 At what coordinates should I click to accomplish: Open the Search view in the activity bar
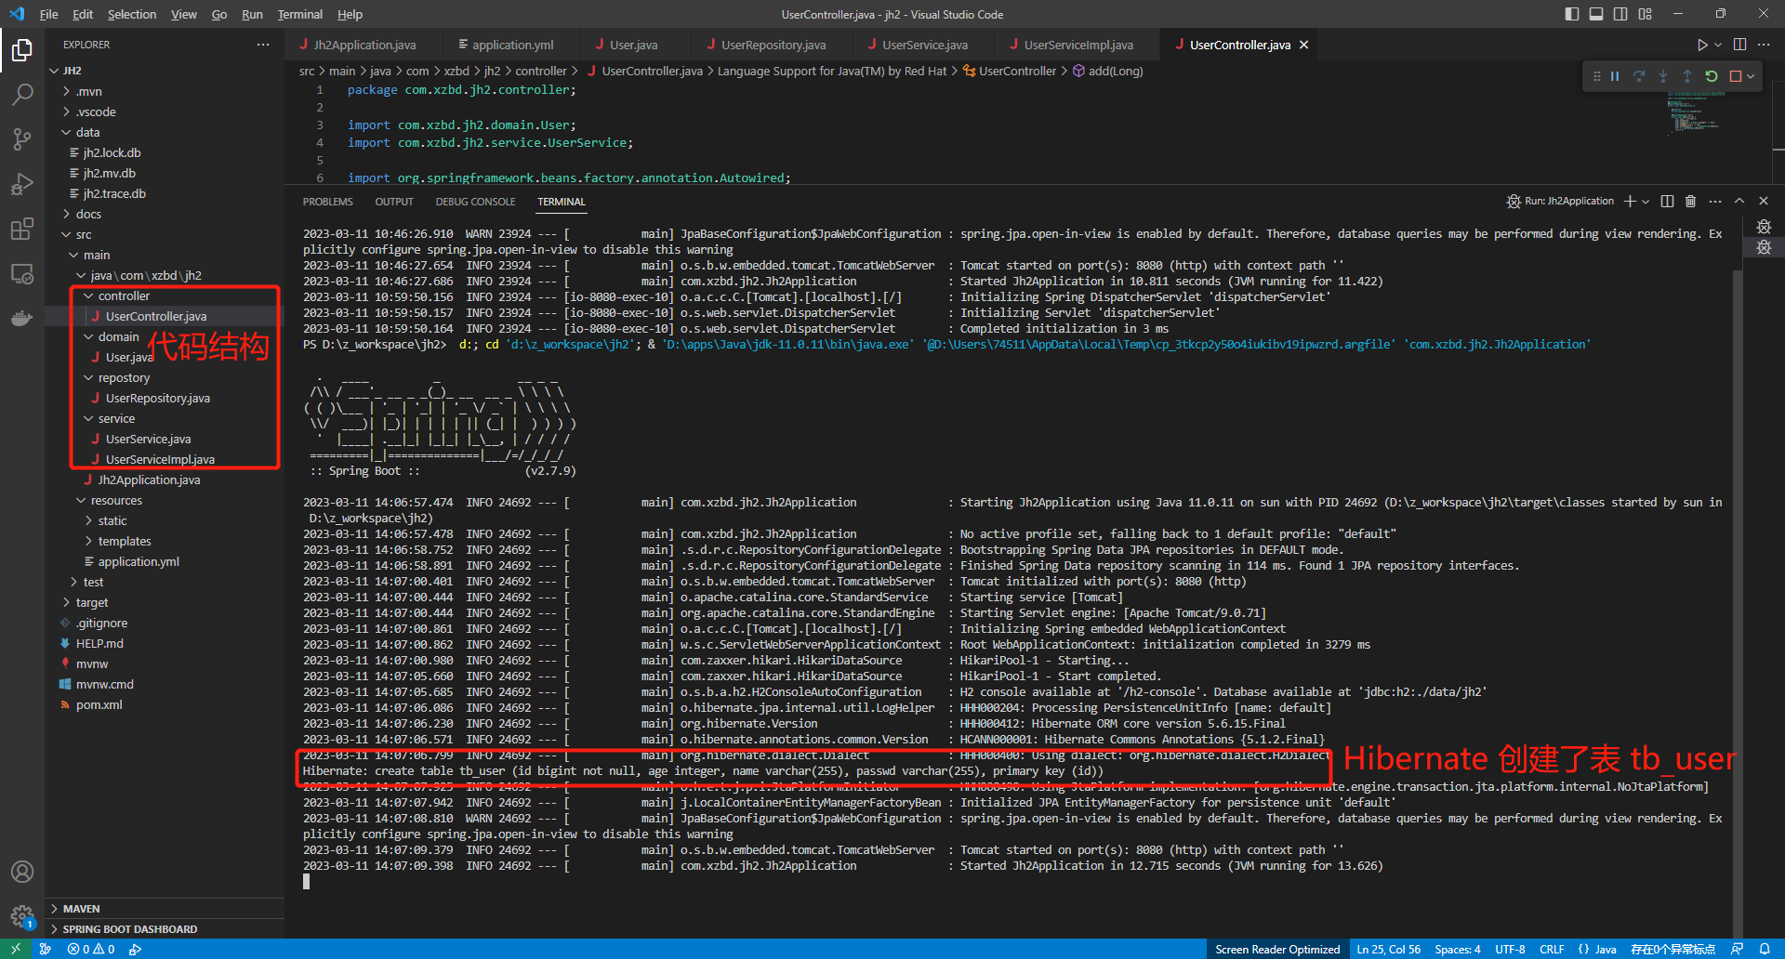point(21,95)
